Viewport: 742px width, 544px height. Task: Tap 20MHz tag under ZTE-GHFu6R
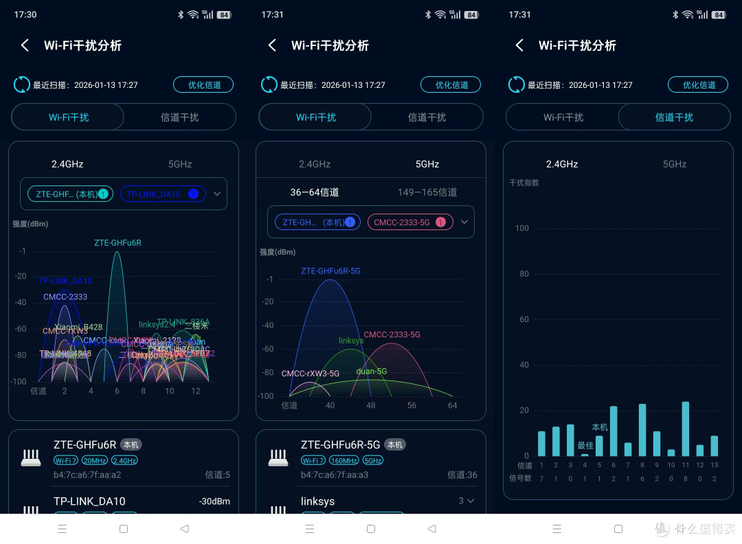(x=94, y=460)
